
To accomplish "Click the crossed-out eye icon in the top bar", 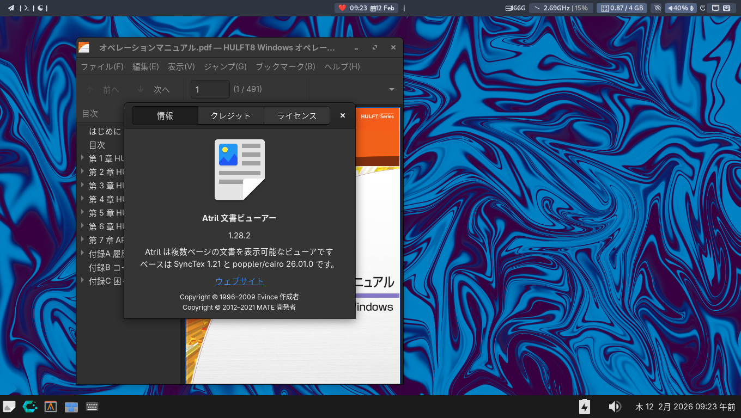I will click(657, 8).
